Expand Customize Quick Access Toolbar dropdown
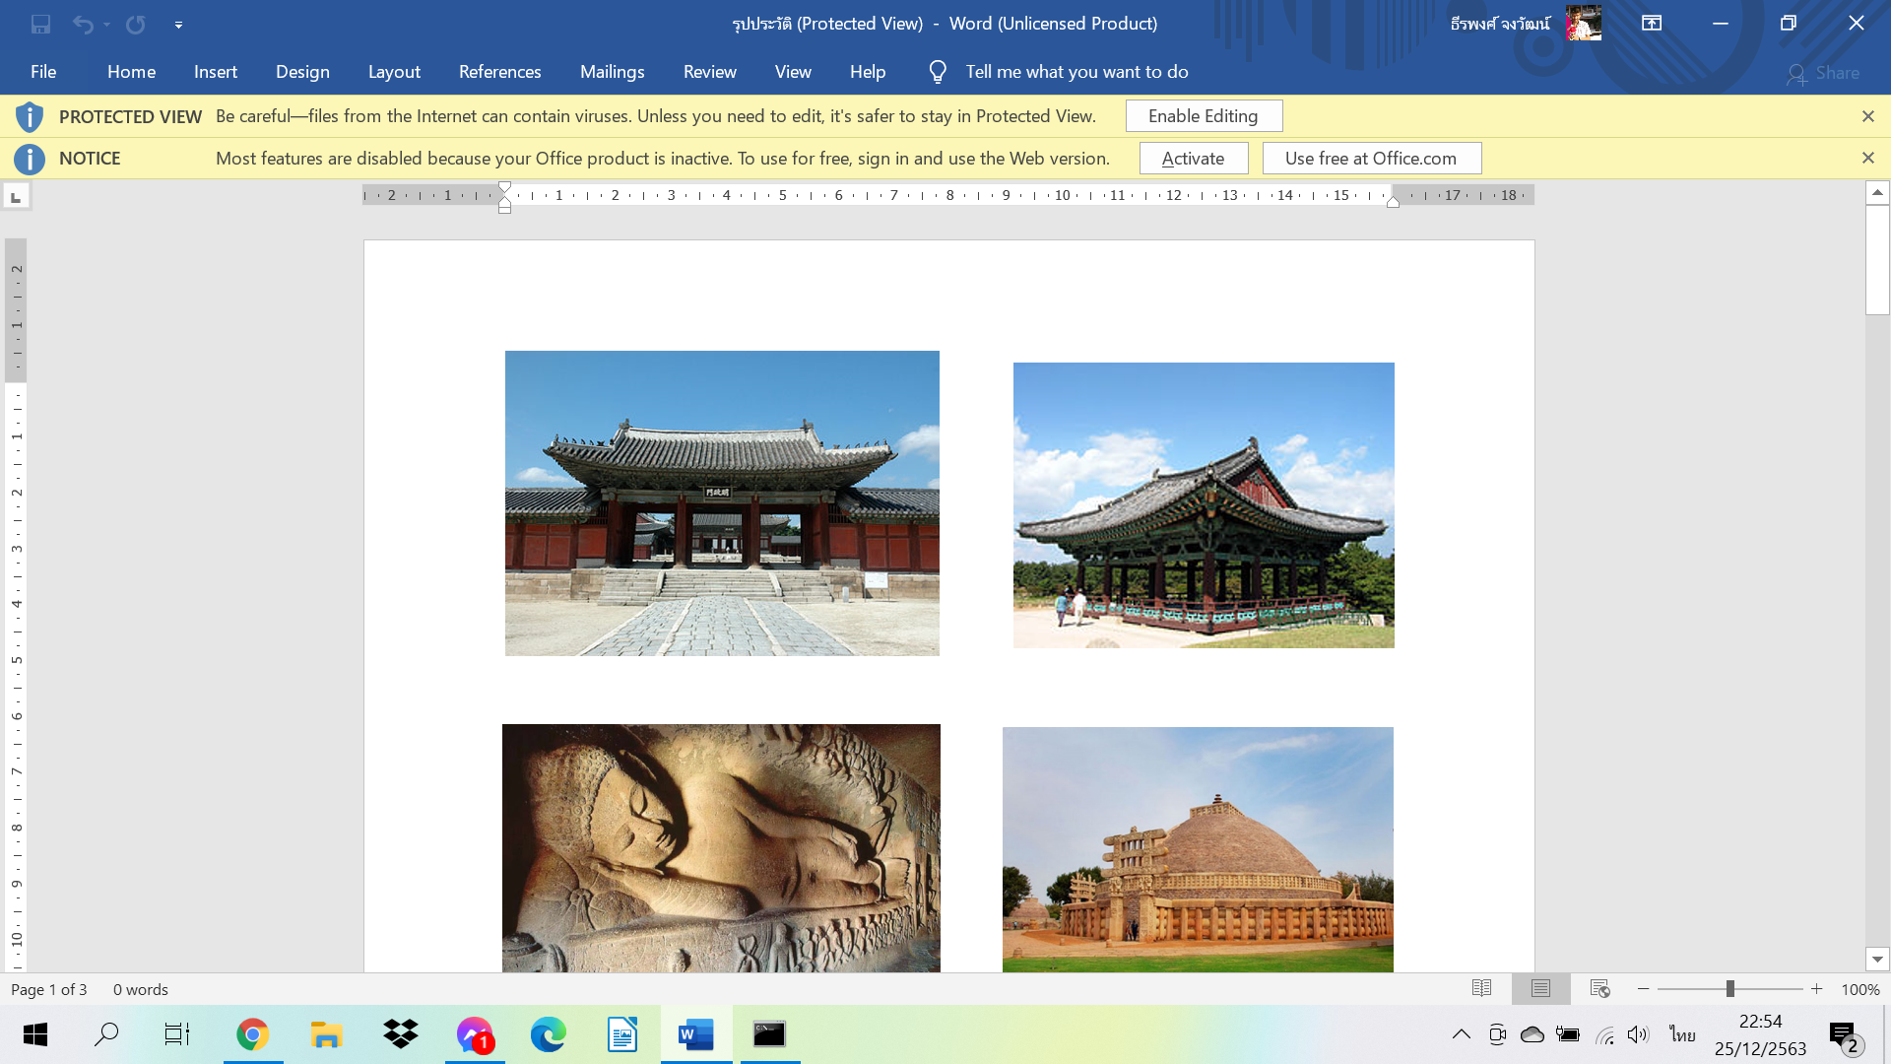 pyautogui.click(x=178, y=25)
